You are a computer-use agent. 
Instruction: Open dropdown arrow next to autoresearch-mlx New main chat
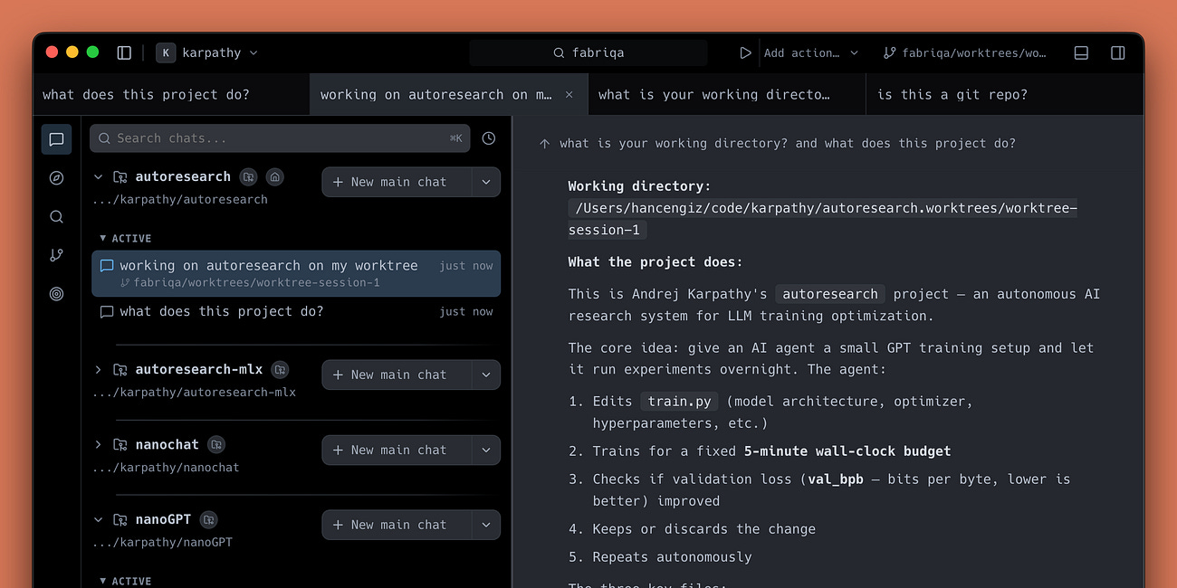486,375
